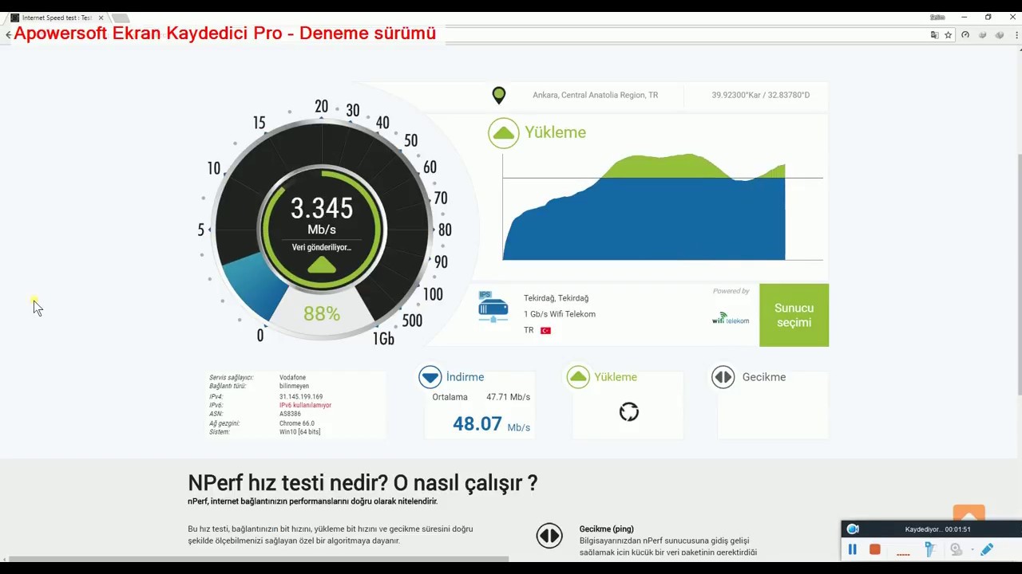Click the Chrome 66.0 browser value
This screenshot has height=574, width=1022.
297,423
